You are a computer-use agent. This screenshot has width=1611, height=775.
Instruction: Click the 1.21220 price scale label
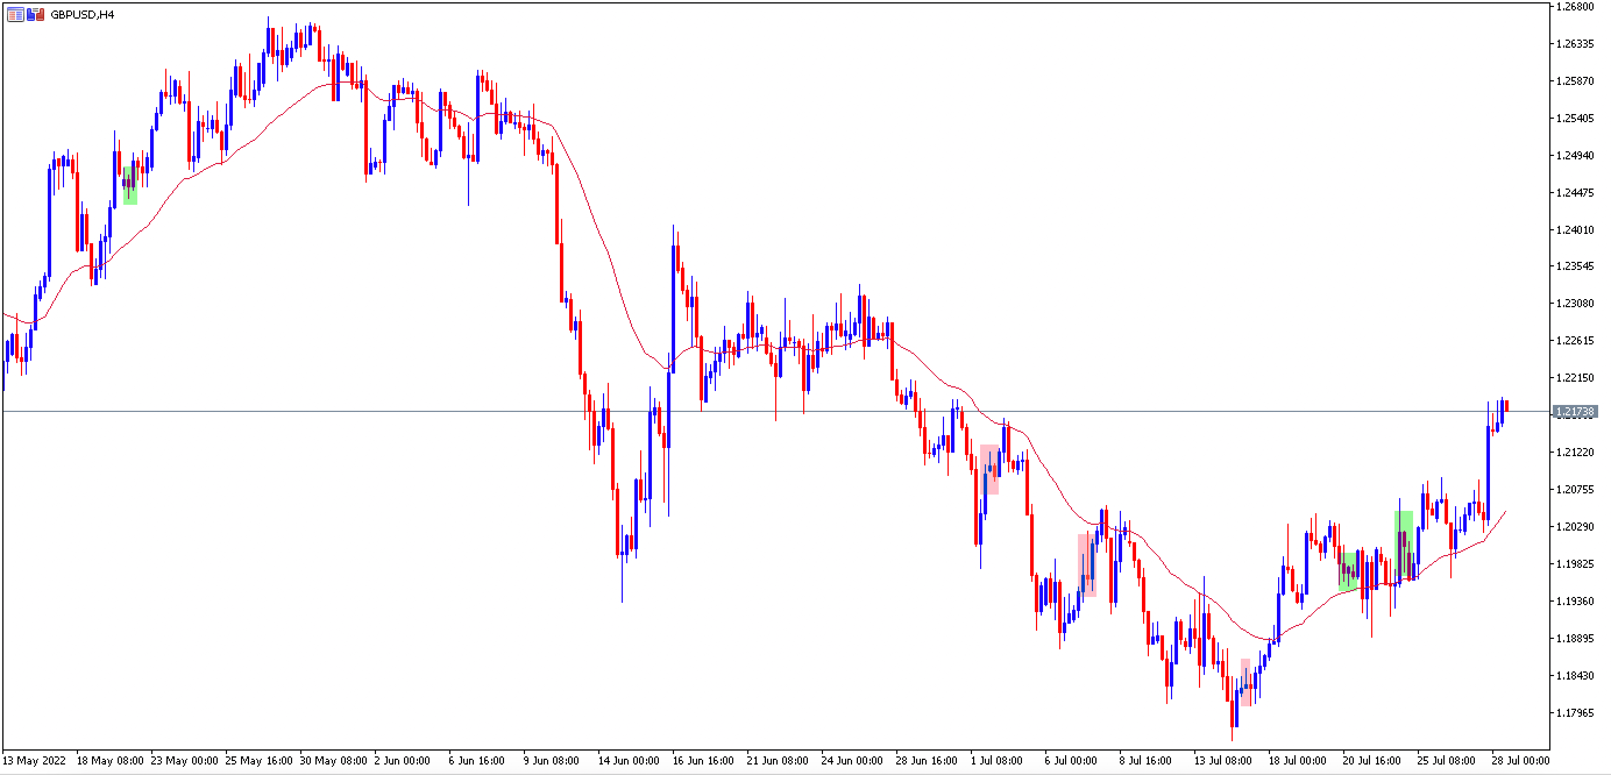[1575, 452]
